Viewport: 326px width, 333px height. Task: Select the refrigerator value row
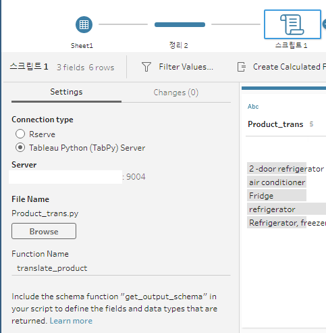286,209
